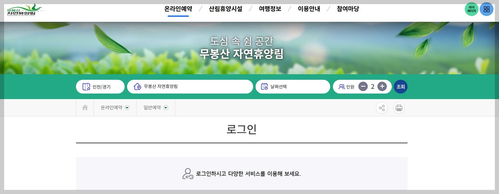The image size is (499, 194).
Task: Decrease 인원 count with minus button
Action: [363, 87]
